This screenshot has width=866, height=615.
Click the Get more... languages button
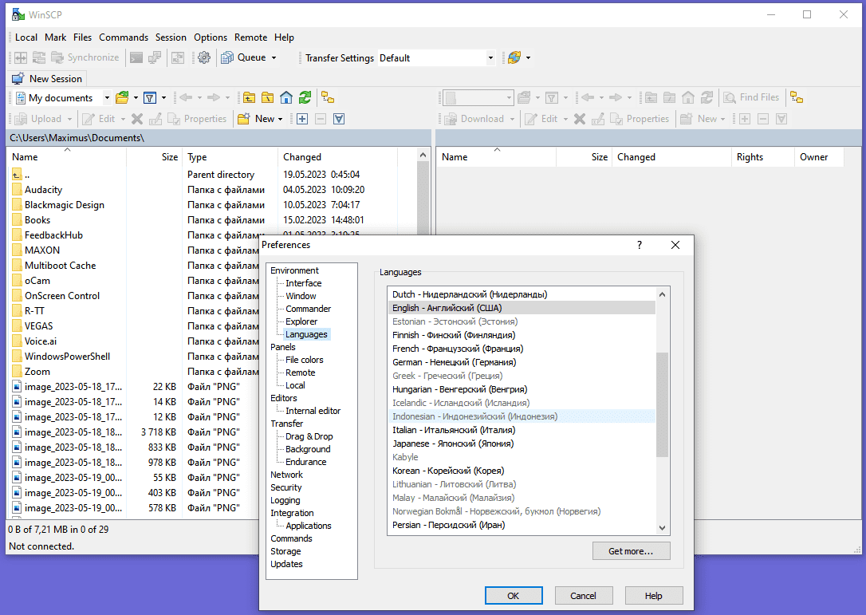coord(630,550)
